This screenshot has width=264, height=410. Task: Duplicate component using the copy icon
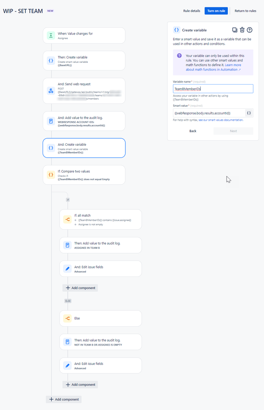[234, 30]
